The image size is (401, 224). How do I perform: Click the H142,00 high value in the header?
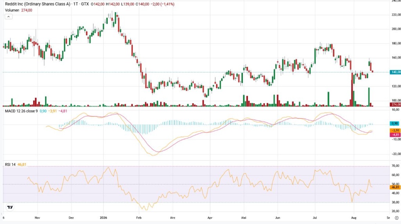click(112, 4)
